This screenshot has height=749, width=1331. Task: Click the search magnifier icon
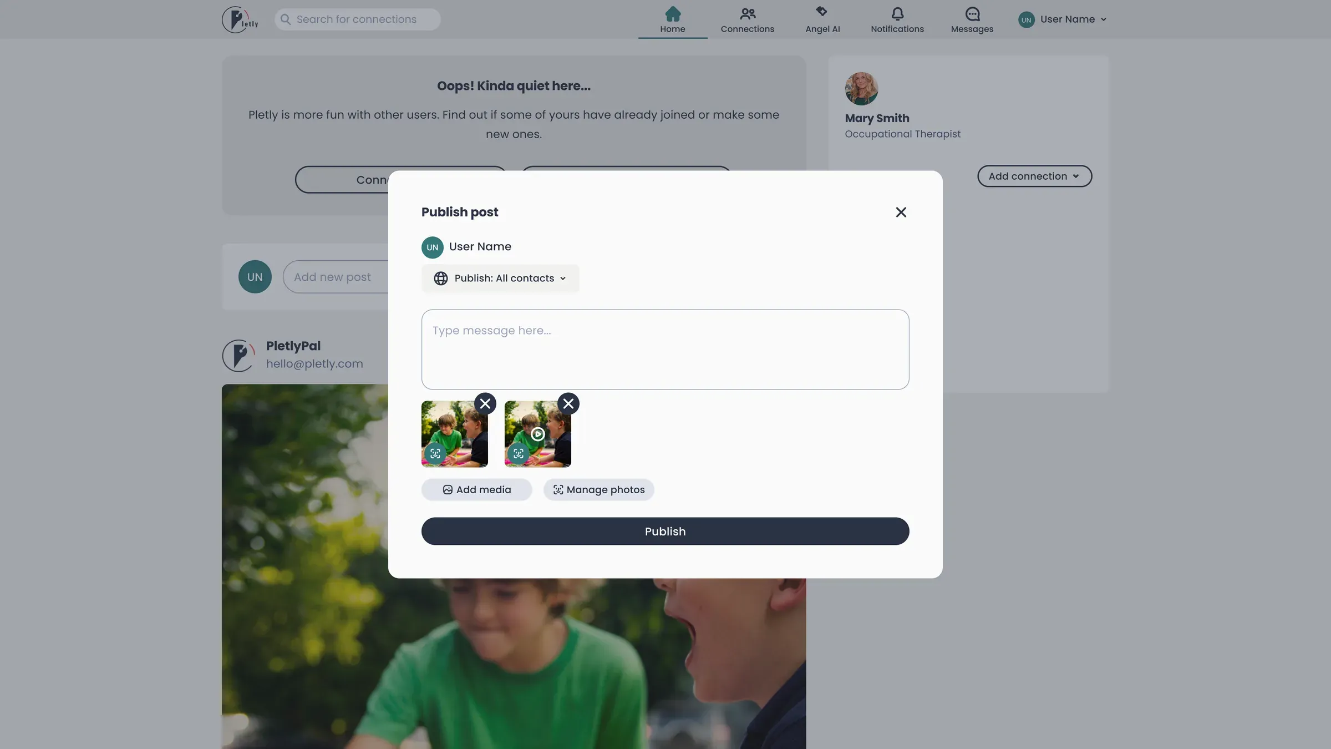[286, 19]
